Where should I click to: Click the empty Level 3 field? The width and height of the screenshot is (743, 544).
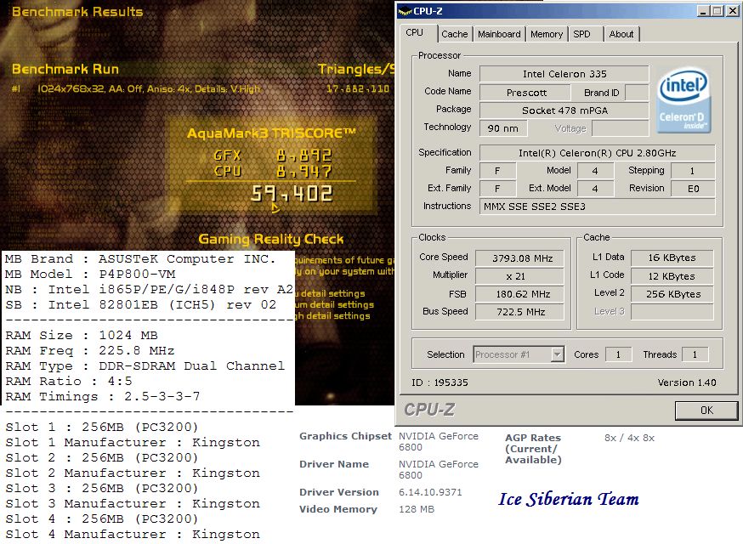coord(672,311)
